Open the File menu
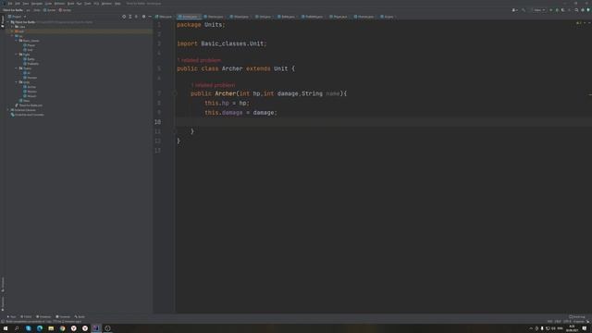592x333 pixels. pos(10,4)
